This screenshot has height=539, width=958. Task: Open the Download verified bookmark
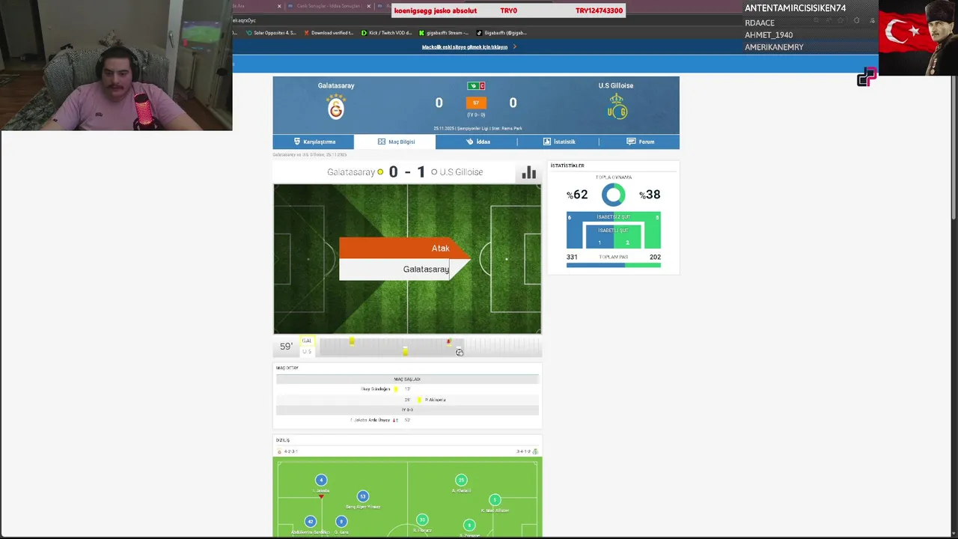pos(329,33)
